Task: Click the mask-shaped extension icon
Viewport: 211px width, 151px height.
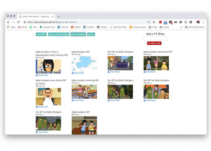Action: (176, 22)
